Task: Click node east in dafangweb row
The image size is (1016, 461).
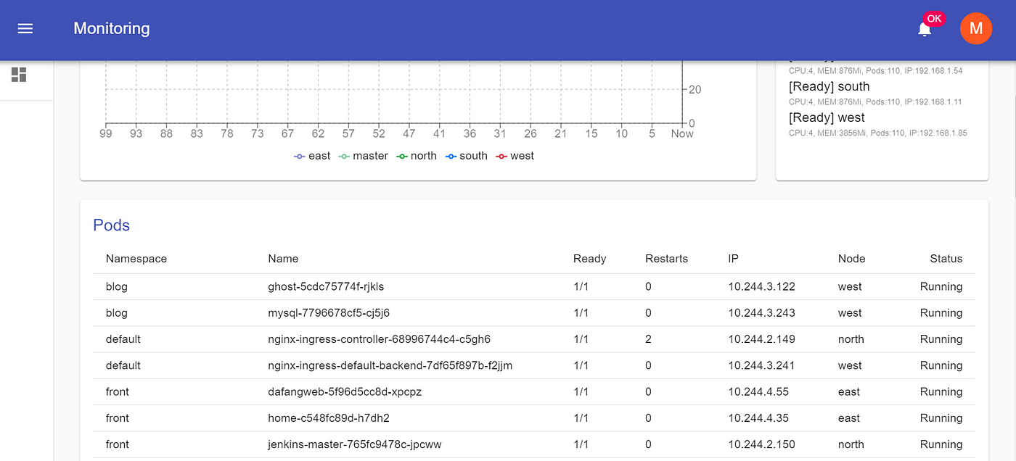Action: 849,392
